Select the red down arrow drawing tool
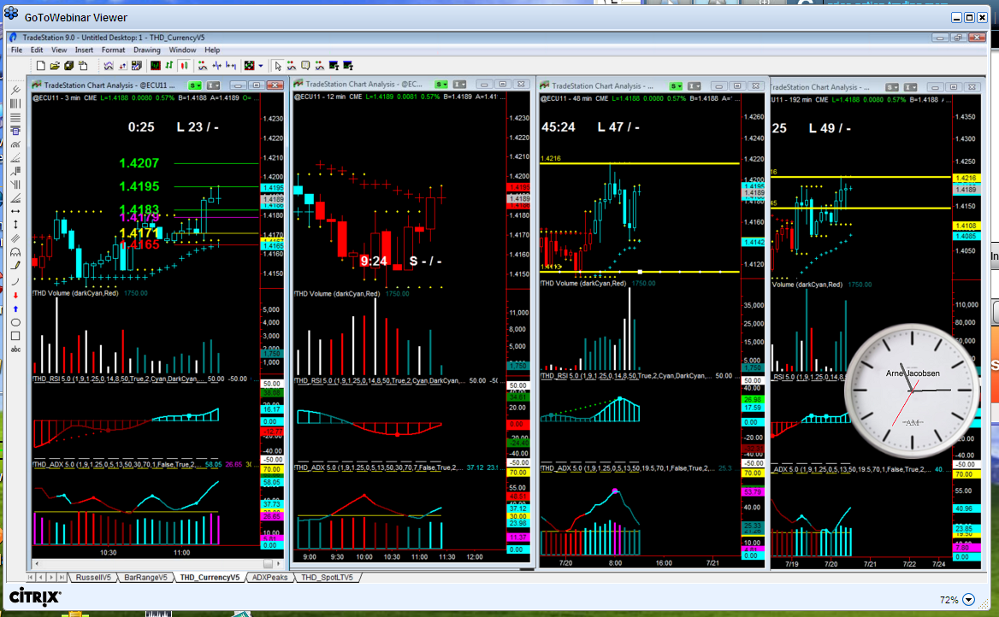Viewport: 999px width, 617px height. [16, 295]
